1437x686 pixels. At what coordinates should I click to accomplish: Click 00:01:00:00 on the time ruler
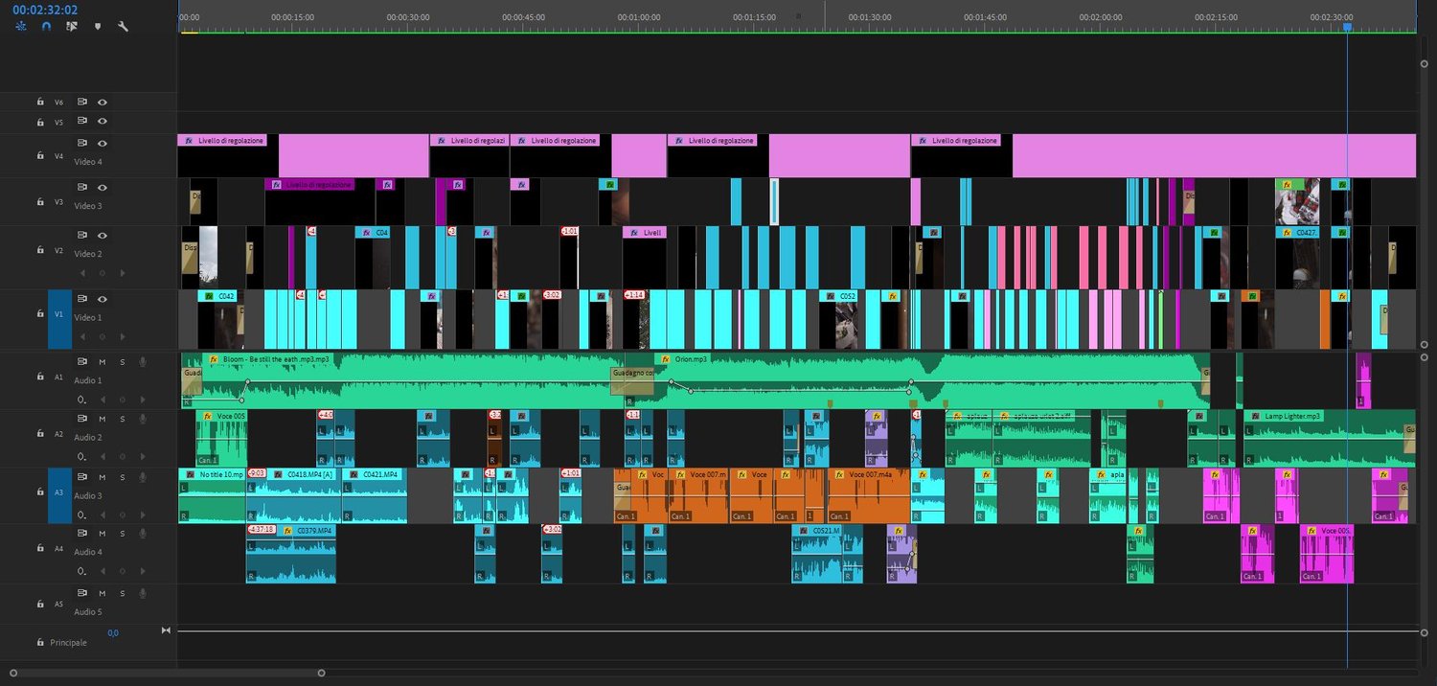[x=638, y=17]
